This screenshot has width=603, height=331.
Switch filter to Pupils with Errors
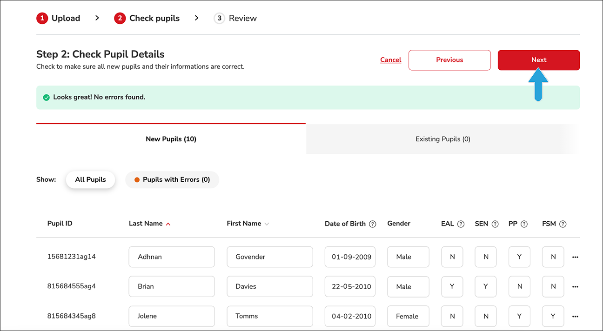point(172,179)
